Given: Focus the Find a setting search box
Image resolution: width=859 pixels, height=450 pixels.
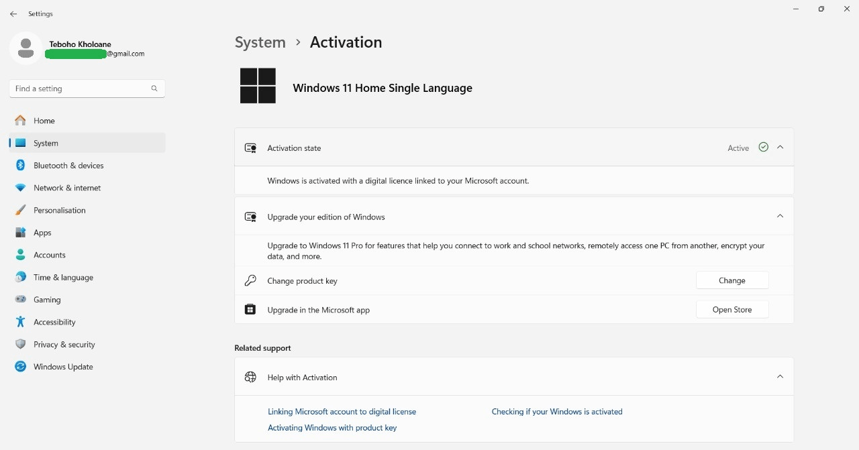Looking at the screenshot, I should click(81, 89).
